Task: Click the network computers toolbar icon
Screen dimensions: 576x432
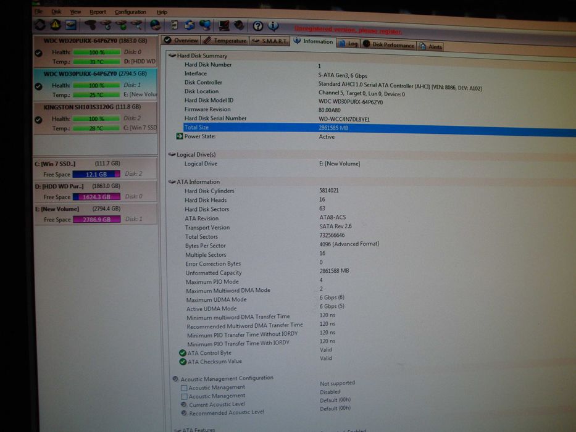Action: click(x=205, y=25)
